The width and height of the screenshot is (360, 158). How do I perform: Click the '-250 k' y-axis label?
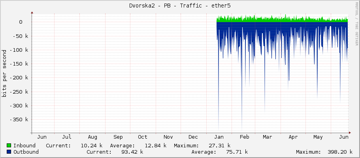click(x=19, y=92)
